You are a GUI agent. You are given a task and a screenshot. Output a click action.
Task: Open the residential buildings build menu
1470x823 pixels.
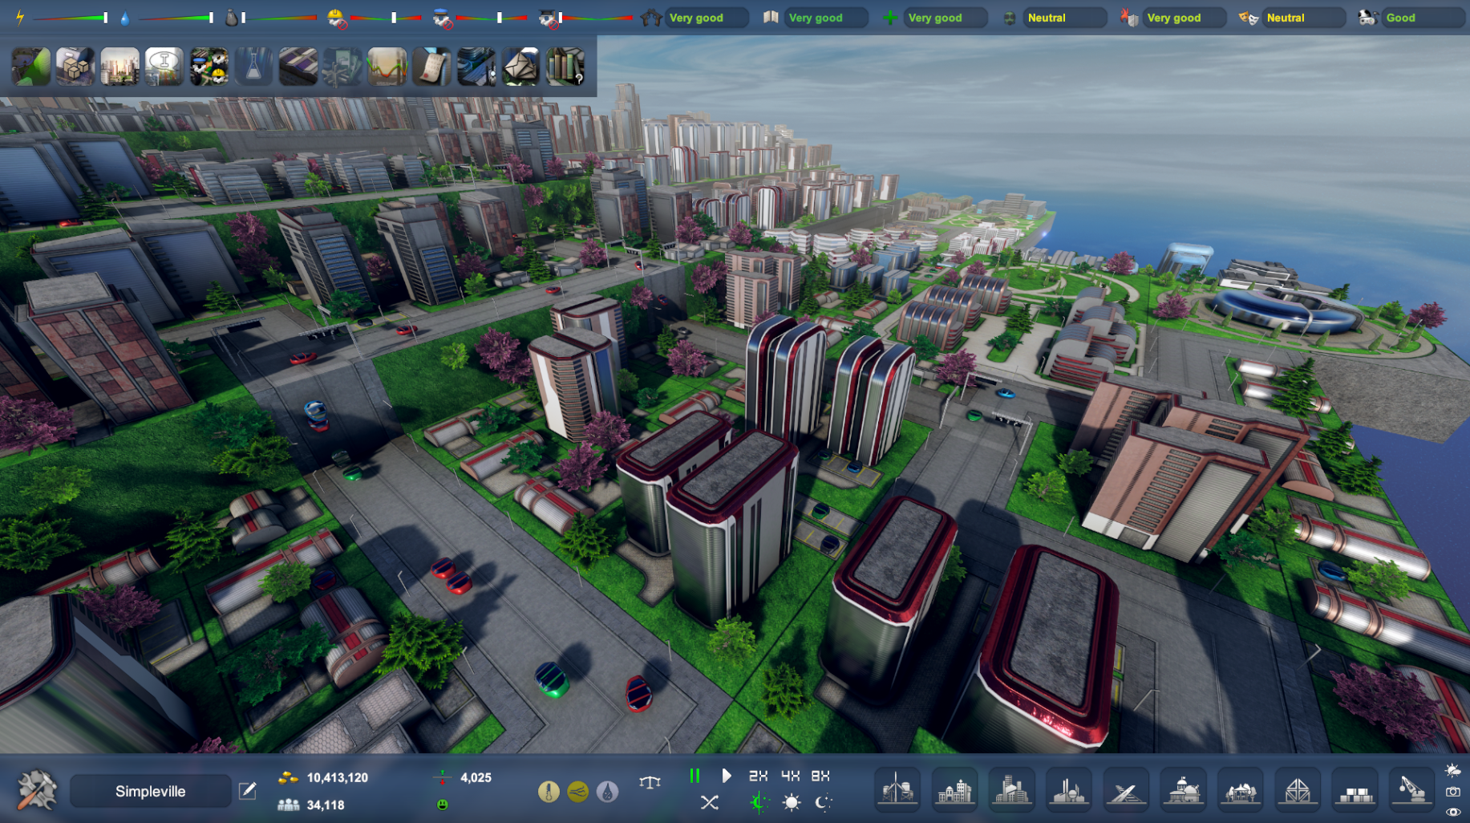[954, 790]
